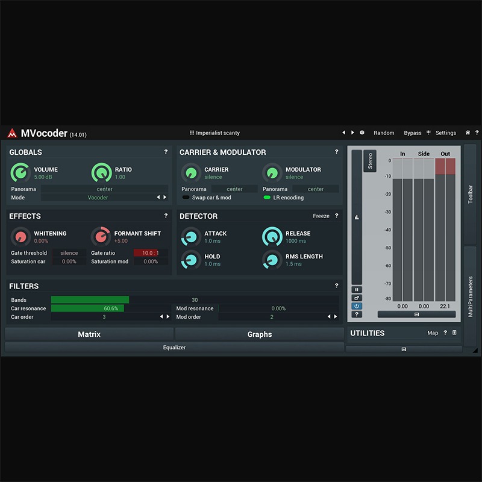Open the home icon in the header
Screen dimensions: 482x482
pos(468,133)
